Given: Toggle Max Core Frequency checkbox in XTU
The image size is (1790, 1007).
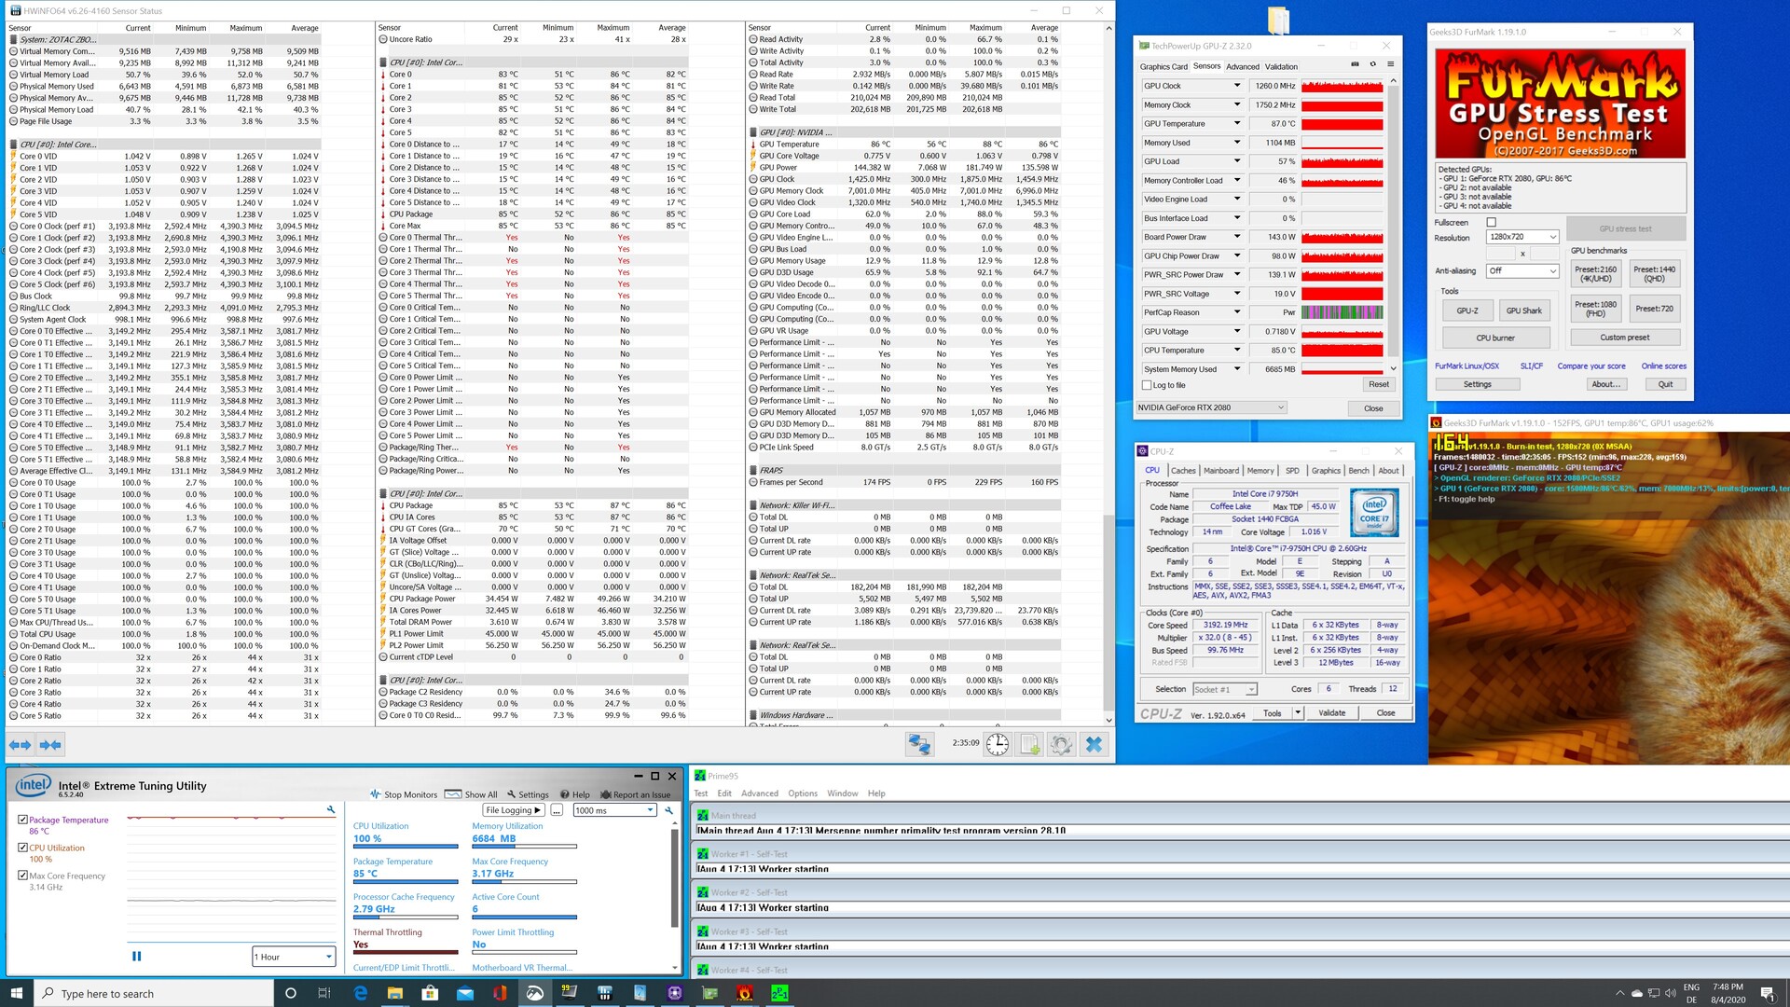Looking at the screenshot, I should [22, 876].
